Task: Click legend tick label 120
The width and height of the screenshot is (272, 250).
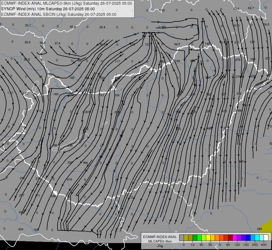Action: click(237, 245)
